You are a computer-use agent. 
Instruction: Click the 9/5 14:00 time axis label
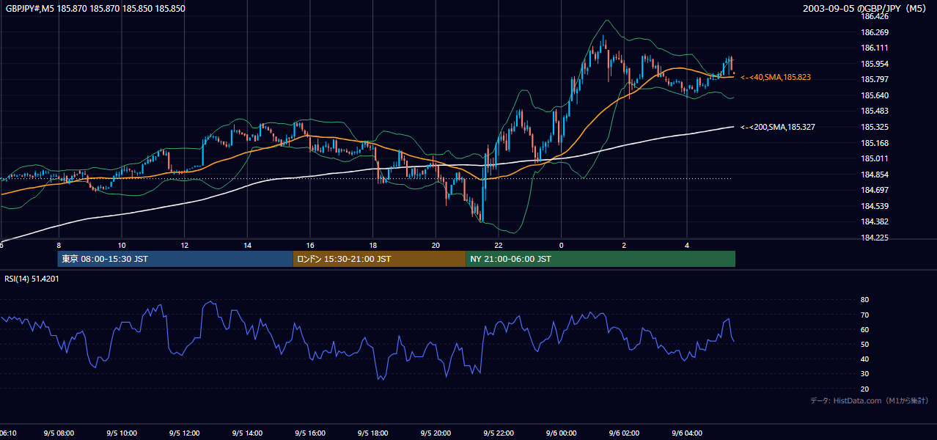pos(247,433)
